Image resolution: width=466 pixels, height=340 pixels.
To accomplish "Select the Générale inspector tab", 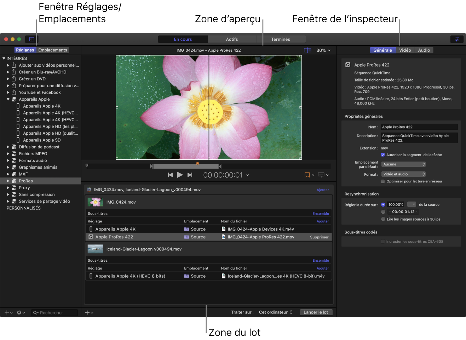I will click(383, 50).
